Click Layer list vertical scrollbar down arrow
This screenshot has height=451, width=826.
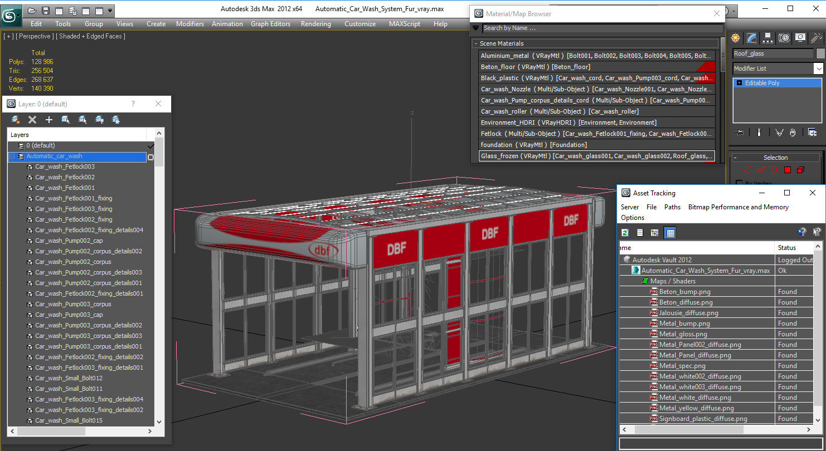click(159, 422)
